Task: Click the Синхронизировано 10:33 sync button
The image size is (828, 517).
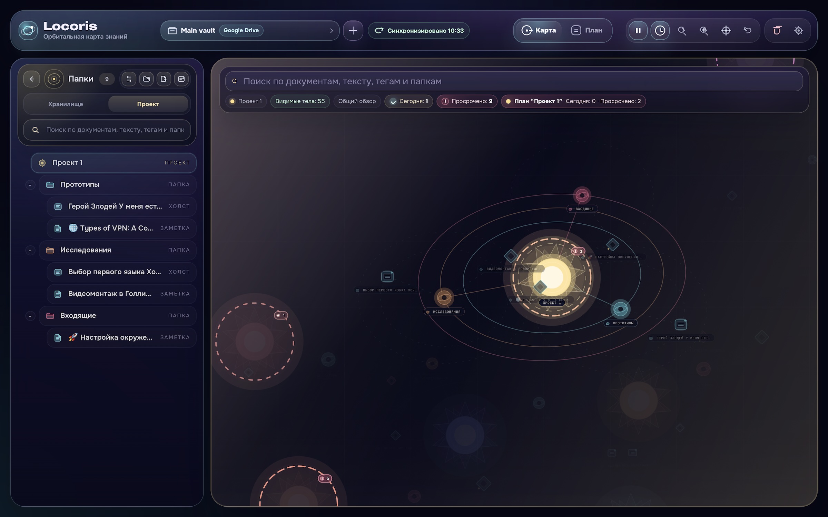Action: [x=419, y=31]
